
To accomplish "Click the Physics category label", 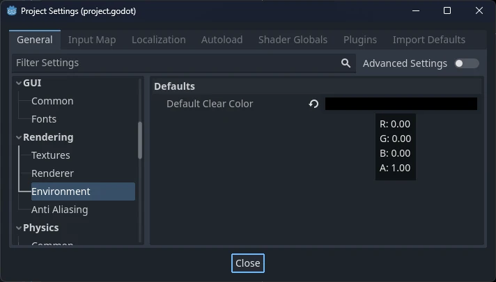I will [x=41, y=228].
